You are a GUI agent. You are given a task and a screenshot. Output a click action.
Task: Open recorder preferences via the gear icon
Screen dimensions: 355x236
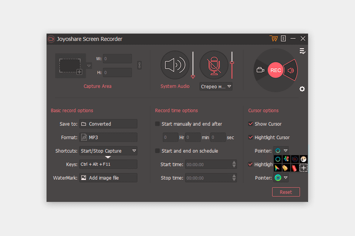pos(302,89)
